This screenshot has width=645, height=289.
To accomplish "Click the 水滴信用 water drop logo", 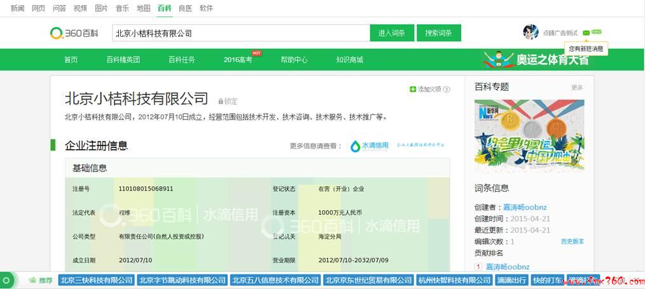I will 370,145.
